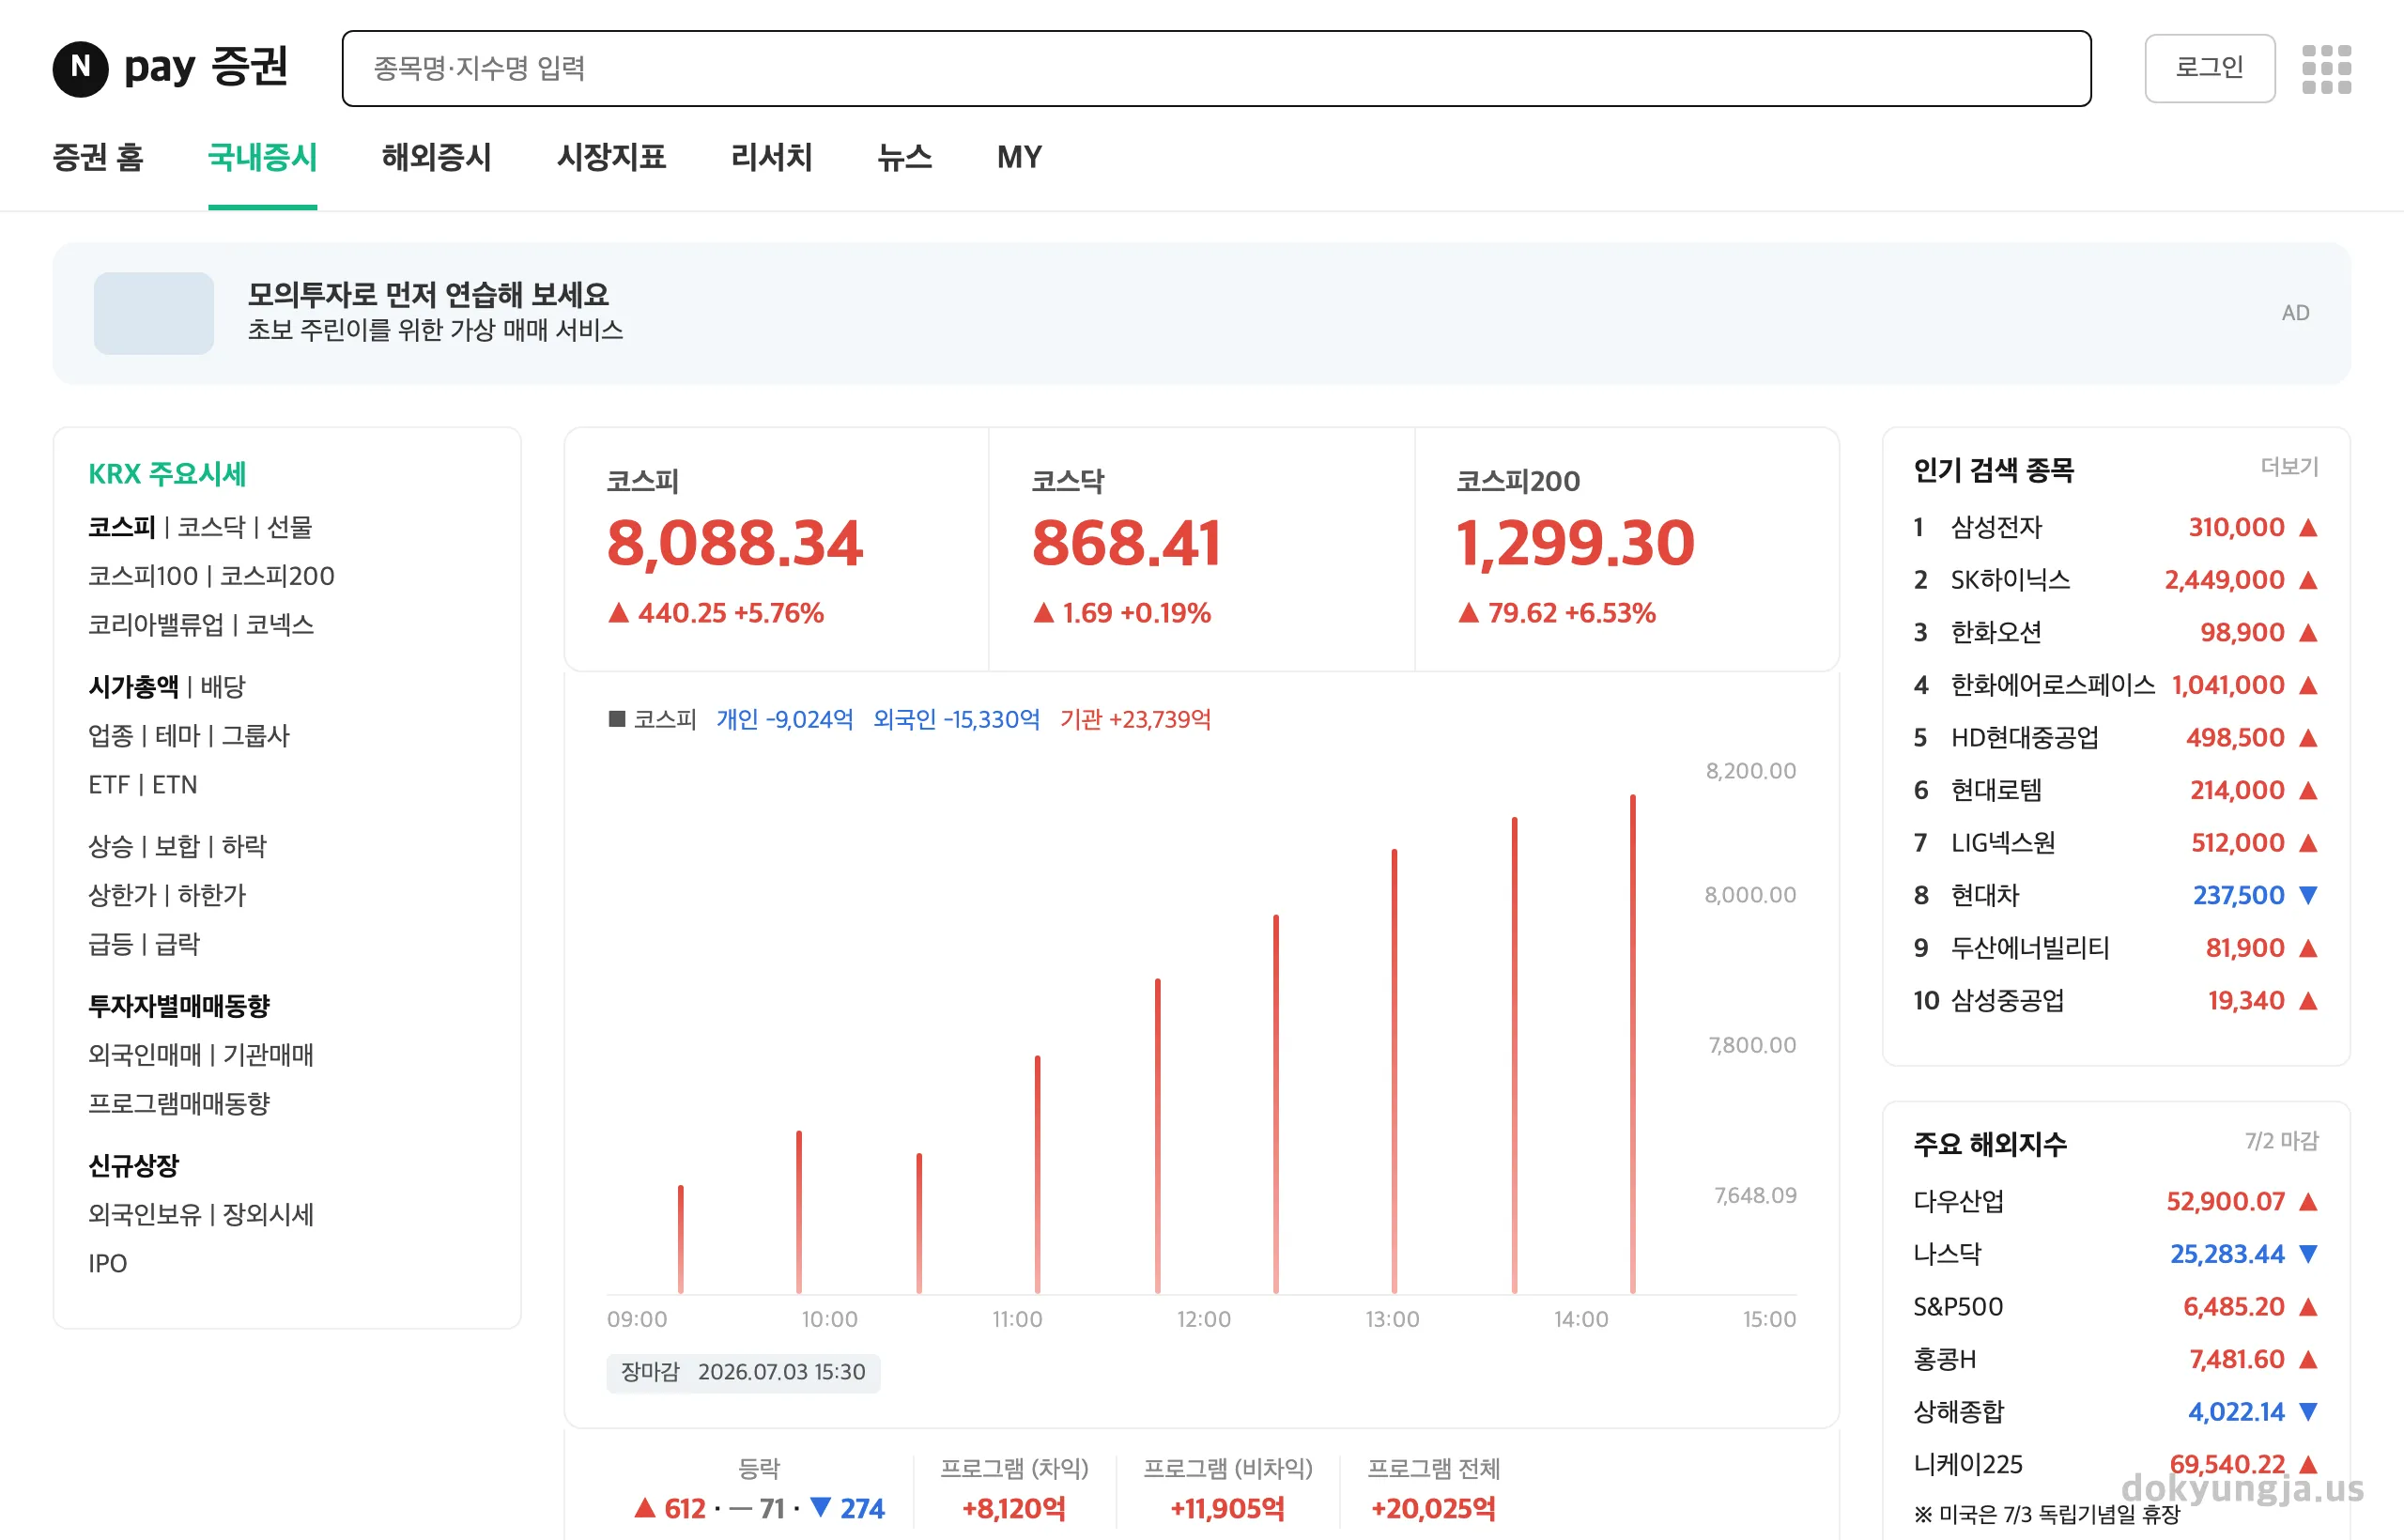This screenshot has width=2404, height=1540.
Task: Open 한화오션 in popular stocks
Action: [2115, 633]
